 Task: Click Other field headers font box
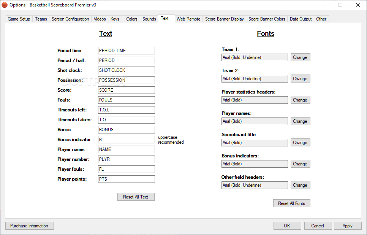coord(255,185)
